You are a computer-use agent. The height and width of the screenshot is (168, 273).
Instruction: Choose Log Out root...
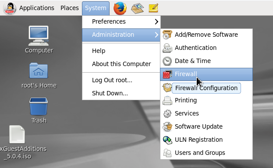pyautogui.click(x=121, y=80)
